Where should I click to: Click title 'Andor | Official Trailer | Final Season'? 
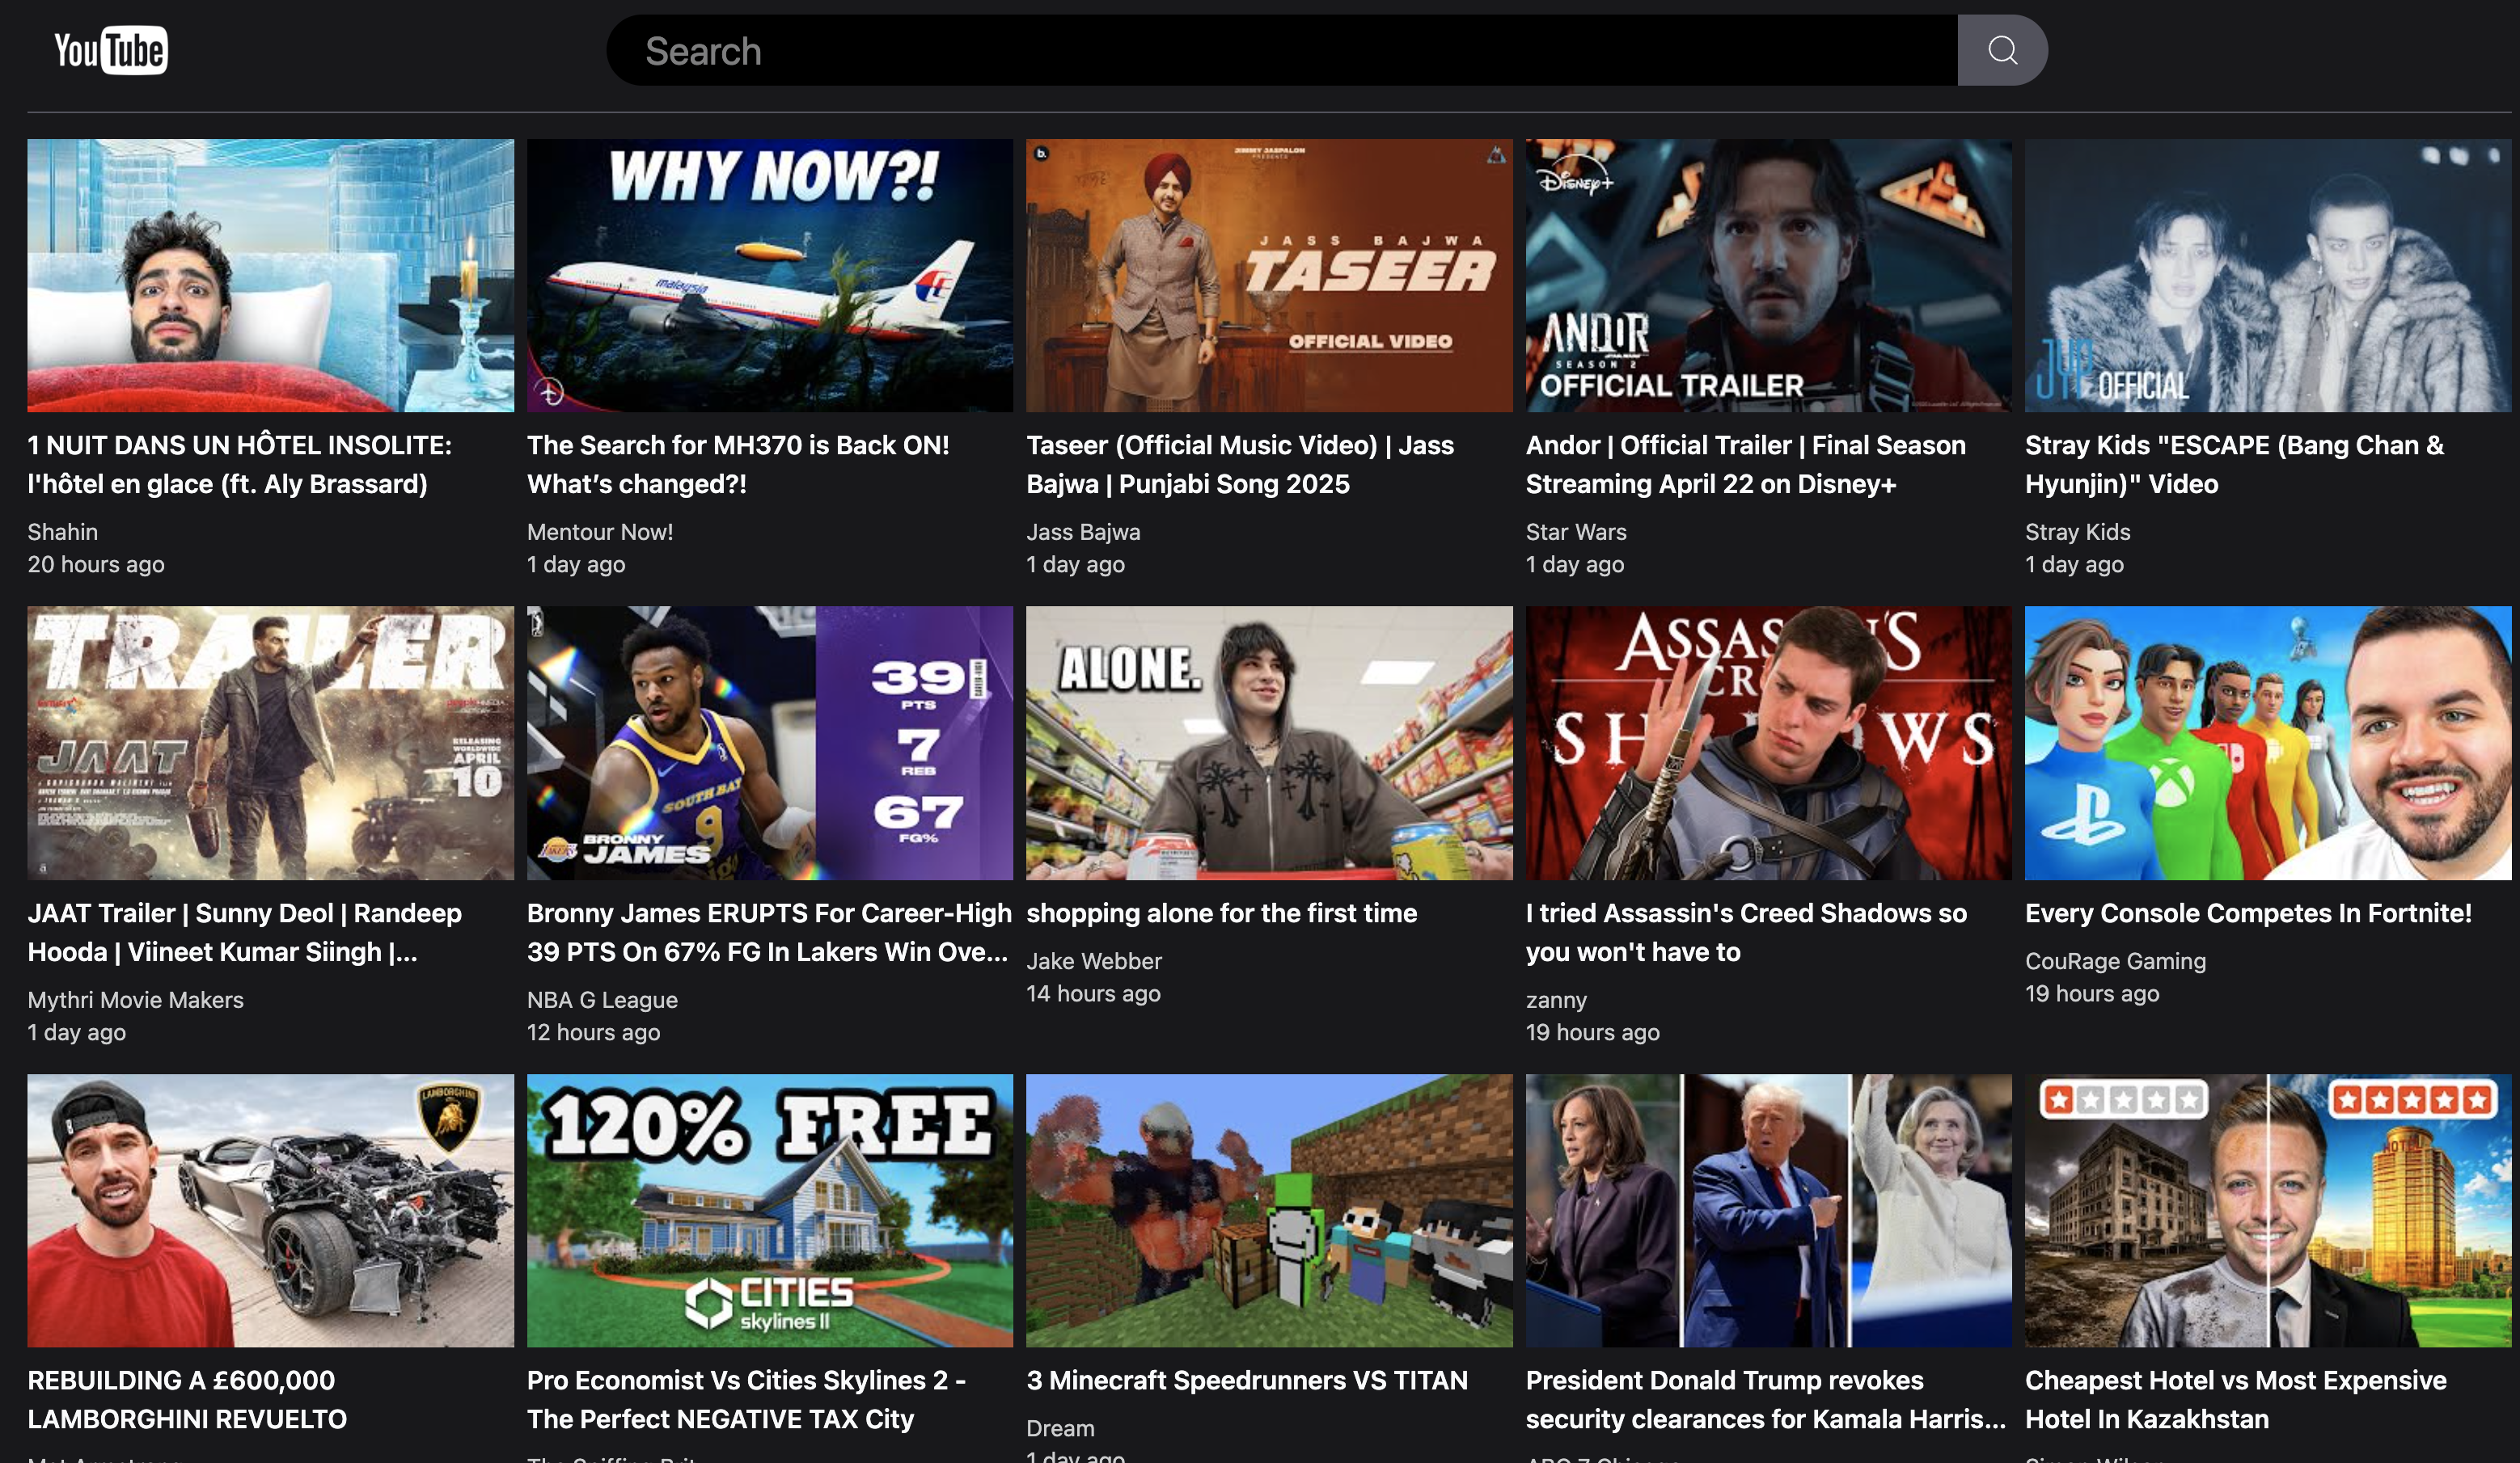coord(1746,465)
